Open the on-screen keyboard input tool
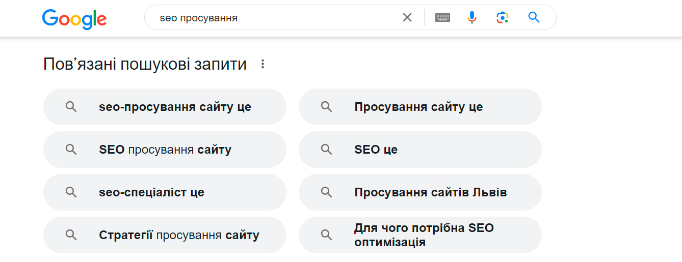This screenshot has width=682, height=262. click(442, 18)
